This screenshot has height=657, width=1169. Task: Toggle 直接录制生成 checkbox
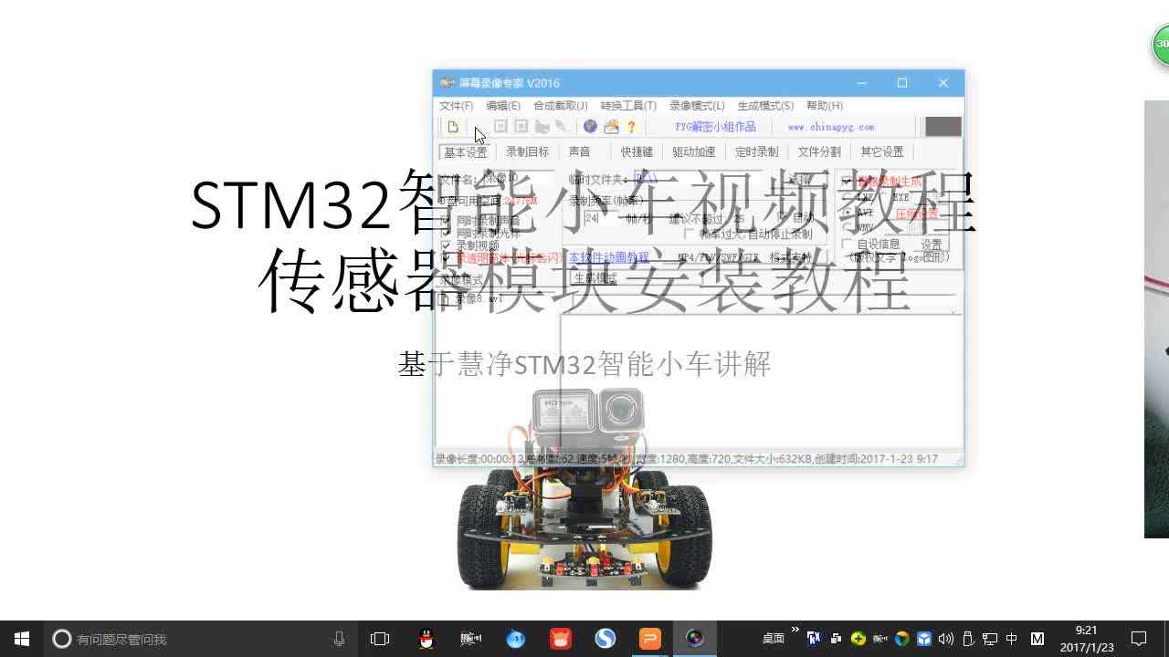pos(847,182)
